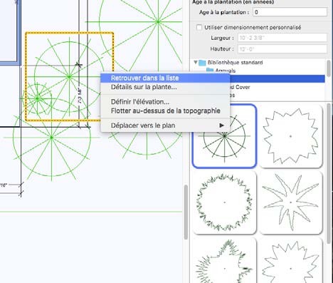This screenshot has height=283, width=333.
Task: Open 'Détails sur la plante...' menu entry
Action: [165, 87]
